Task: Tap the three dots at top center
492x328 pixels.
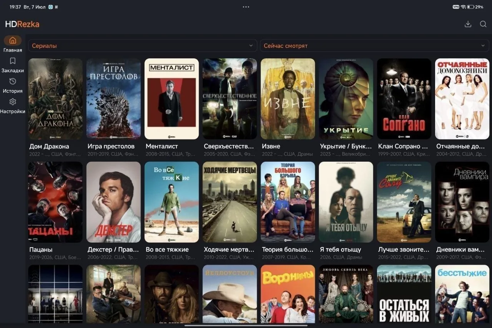Action: (x=246, y=7)
